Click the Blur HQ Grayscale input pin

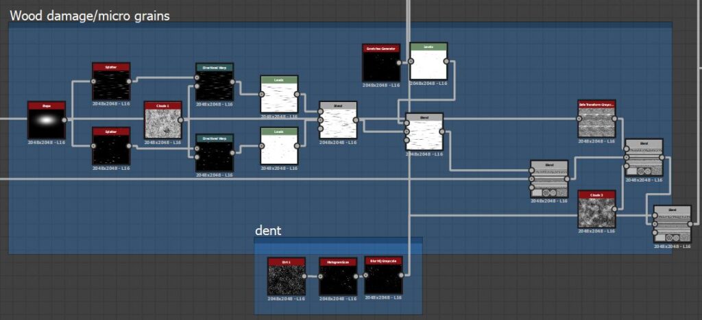pyautogui.click(x=365, y=275)
